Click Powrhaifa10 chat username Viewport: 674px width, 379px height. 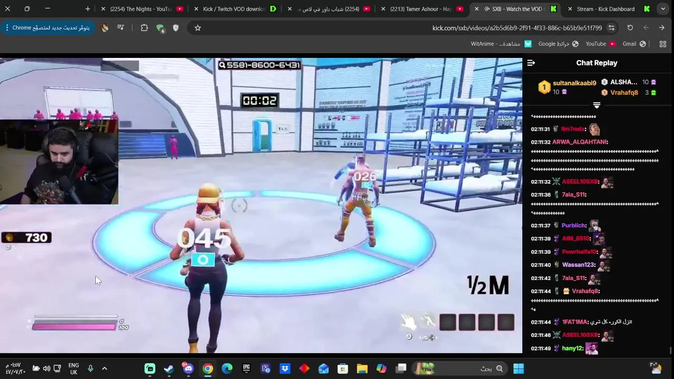pos(580,252)
